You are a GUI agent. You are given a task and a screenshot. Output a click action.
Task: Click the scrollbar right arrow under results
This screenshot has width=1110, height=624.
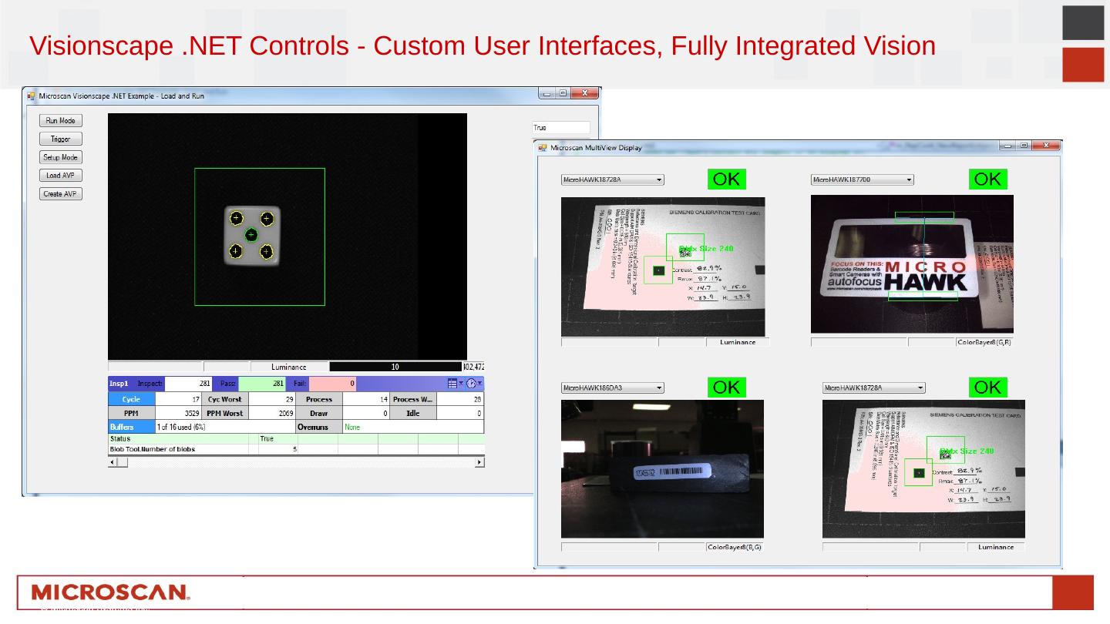pos(479,462)
